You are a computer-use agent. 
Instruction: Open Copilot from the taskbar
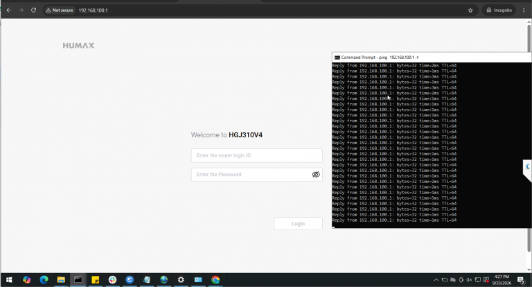[x=26, y=280]
